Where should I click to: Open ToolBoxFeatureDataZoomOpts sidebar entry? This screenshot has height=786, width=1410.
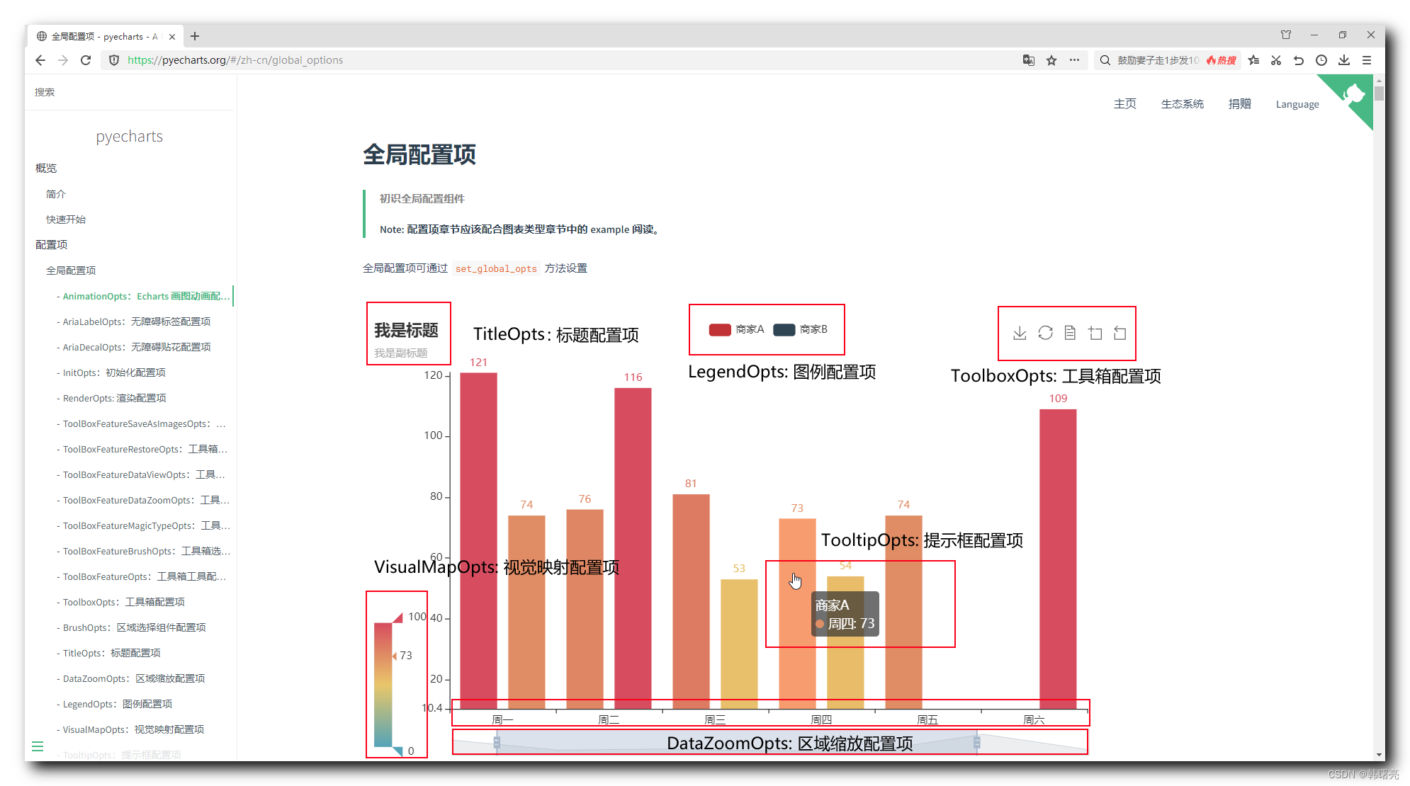143,500
